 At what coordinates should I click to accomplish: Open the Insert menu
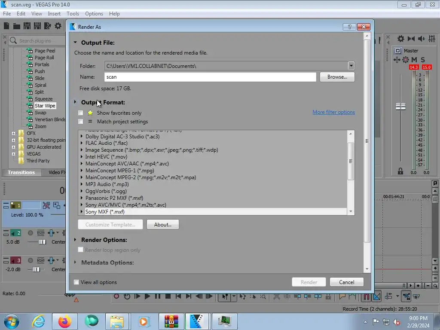coord(54,13)
